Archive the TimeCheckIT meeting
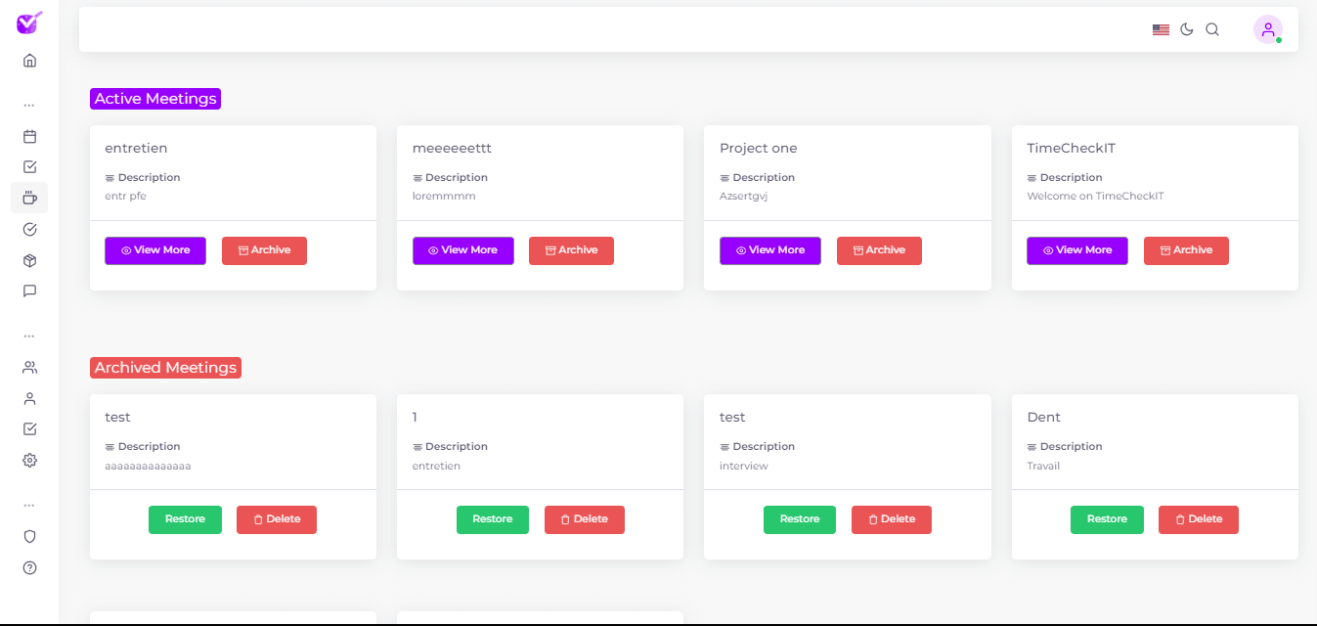The width and height of the screenshot is (1317, 626). (1186, 250)
